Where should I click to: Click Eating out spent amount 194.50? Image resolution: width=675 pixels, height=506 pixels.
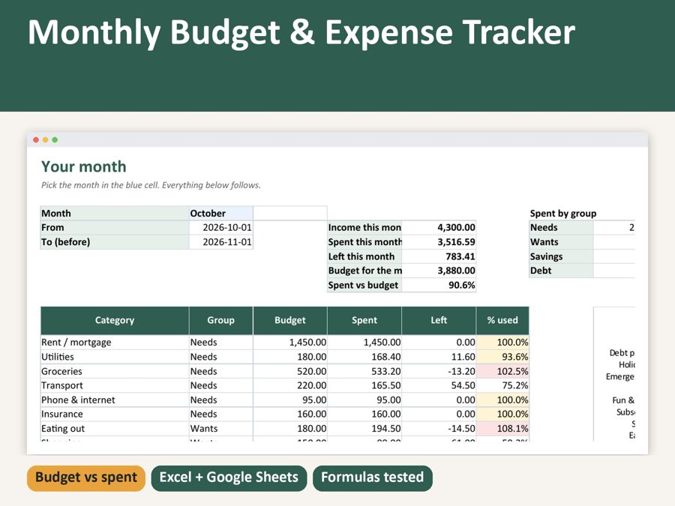tap(364, 429)
